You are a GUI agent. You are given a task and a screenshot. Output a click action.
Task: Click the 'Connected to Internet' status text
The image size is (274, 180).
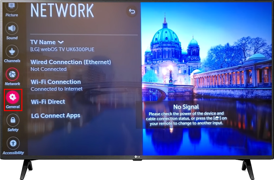(x=56, y=89)
